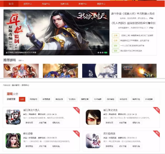Viewport: 165px width, 154px height.
Task: Click the 修仙奇缘 game icon
Action: [x=13, y=141]
